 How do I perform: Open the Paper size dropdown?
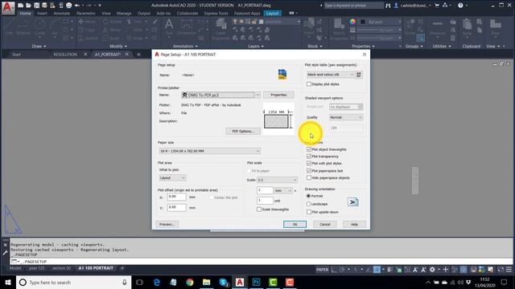(x=209, y=151)
